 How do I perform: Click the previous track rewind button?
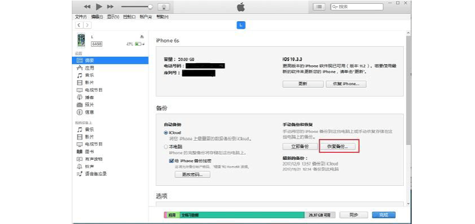pos(87,7)
